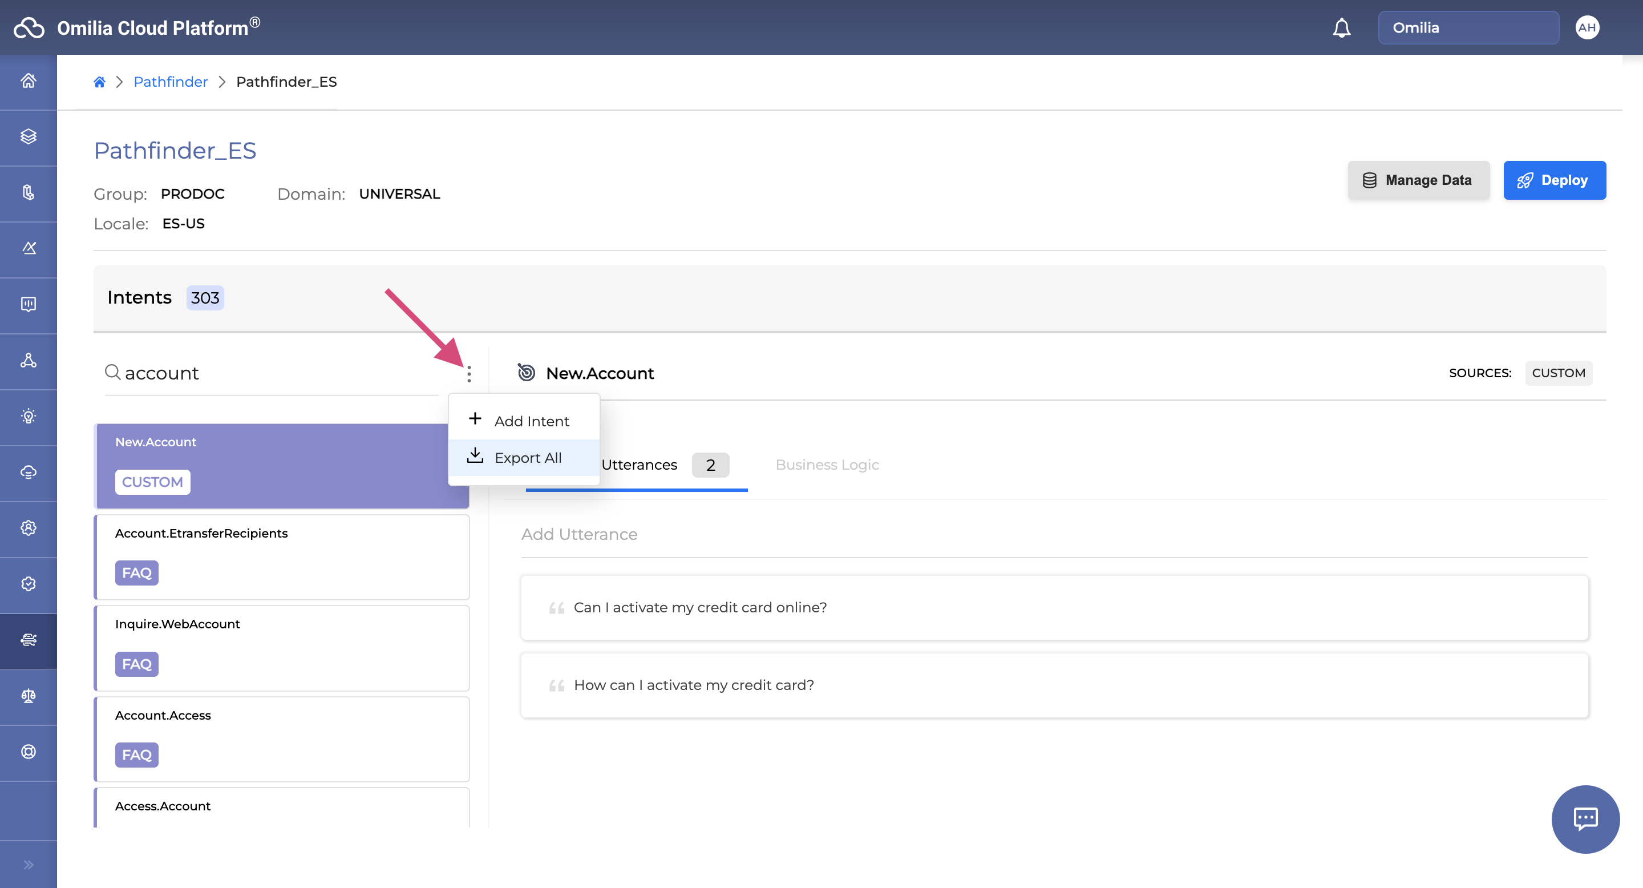Click the home icon in the breadcrumb
This screenshot has height=888, width=1643.
point(99,82)
